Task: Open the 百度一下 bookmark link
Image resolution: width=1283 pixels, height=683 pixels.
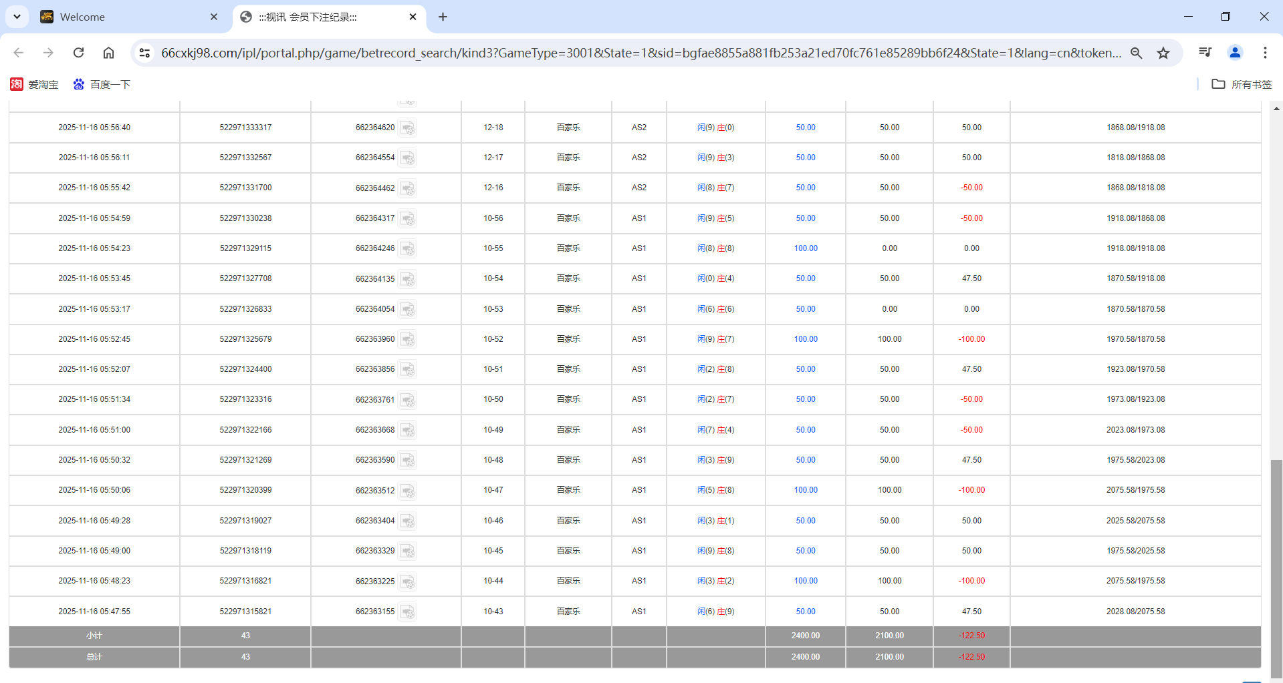Action: pyautogui.click(x=102, y=84)
